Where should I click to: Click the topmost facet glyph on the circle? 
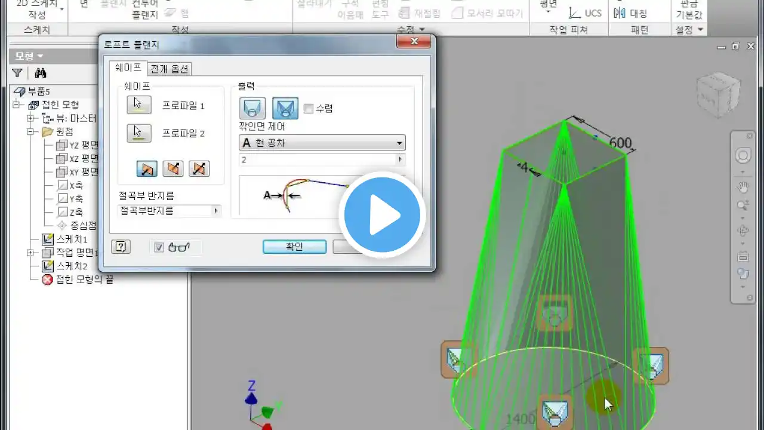point(555,314)
